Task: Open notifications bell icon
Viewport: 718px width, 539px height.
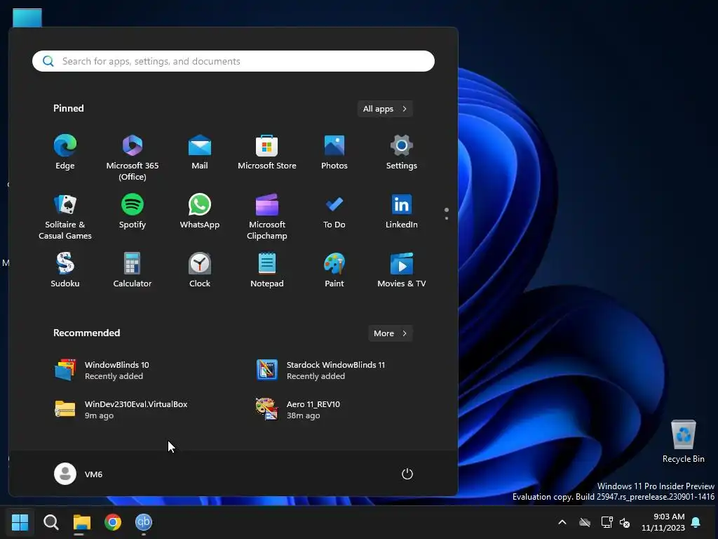Action: click(696, 522)
